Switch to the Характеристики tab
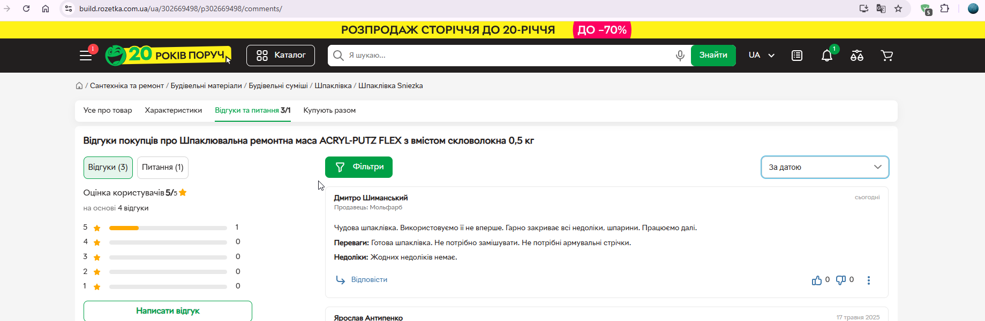This screenshot has width=985, height=321. point(174,111)
